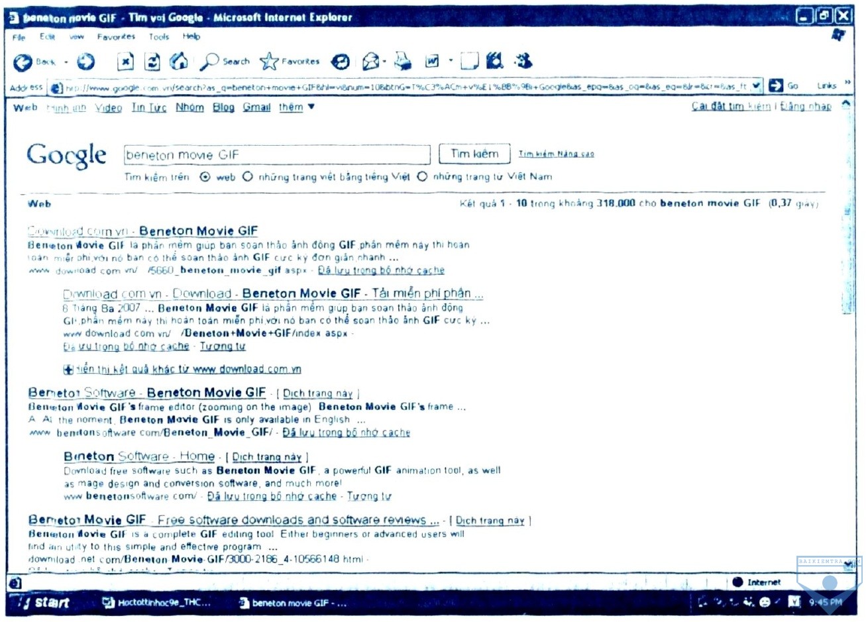Open the View menu
The width and height of the screenshot is (866, 622).
(77, 37)
